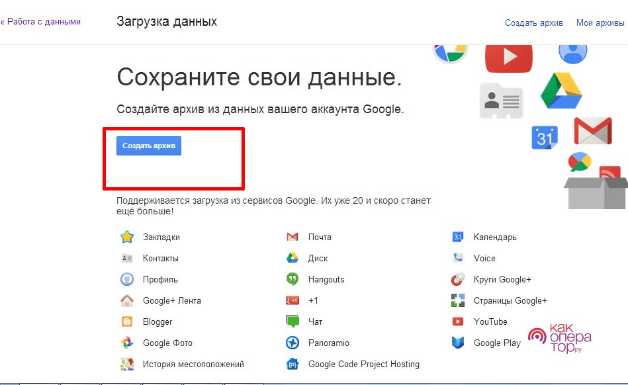Click the green Чат bubble icon
This screenshot has height=385, width=628.
click(x=292, y=321)
